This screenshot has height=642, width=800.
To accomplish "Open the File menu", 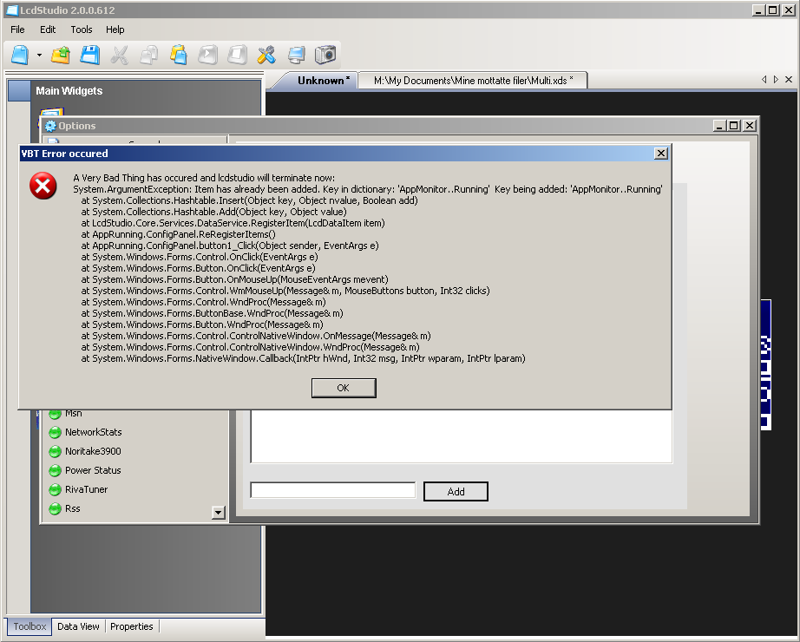I will [17, 29].
